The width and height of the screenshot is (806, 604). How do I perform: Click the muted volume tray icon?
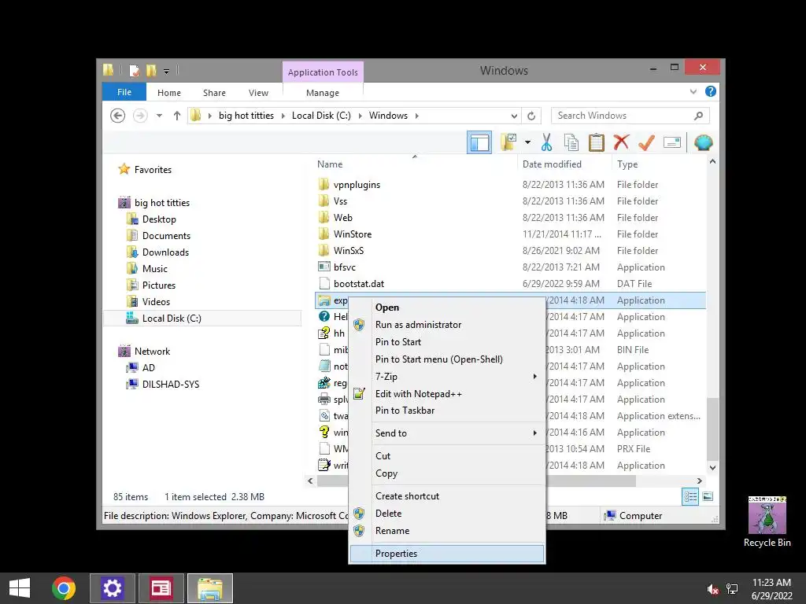(712, 589)
